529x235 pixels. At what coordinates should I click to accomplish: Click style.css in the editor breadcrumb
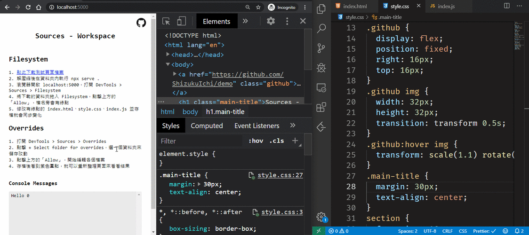pos(355,17)
